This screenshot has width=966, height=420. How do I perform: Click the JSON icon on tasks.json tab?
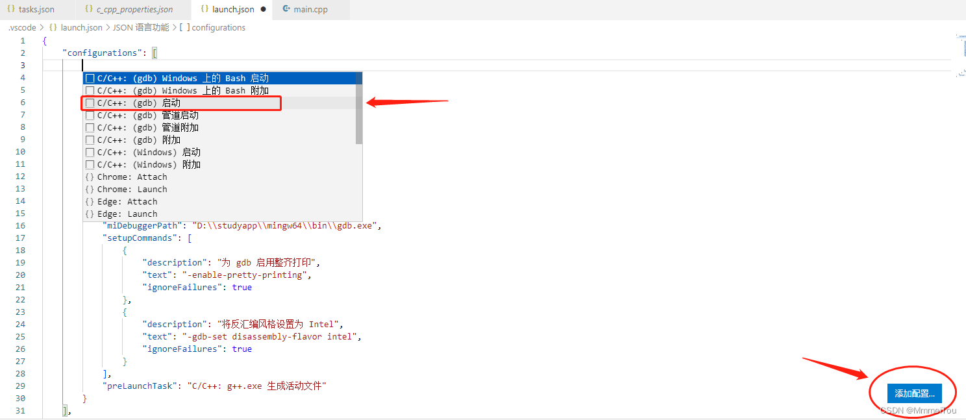click(11, 10)
